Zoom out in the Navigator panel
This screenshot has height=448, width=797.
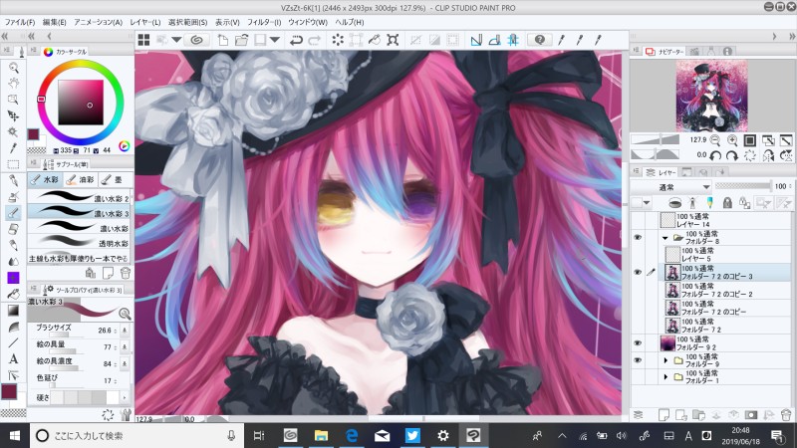(715, 140)
